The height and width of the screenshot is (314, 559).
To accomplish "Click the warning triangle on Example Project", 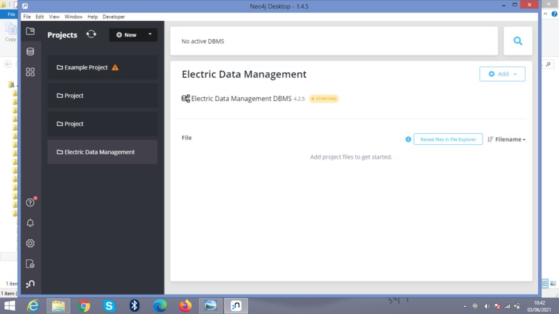I will tap(115, 67).
